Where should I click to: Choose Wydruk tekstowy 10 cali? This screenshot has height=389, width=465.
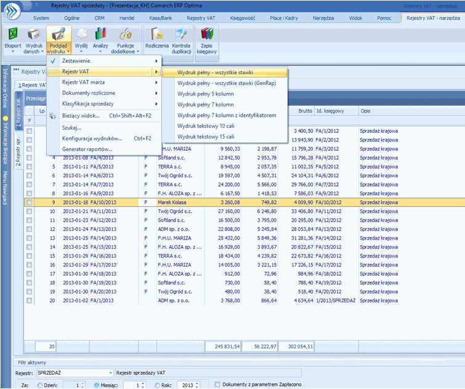coord(206,126)
